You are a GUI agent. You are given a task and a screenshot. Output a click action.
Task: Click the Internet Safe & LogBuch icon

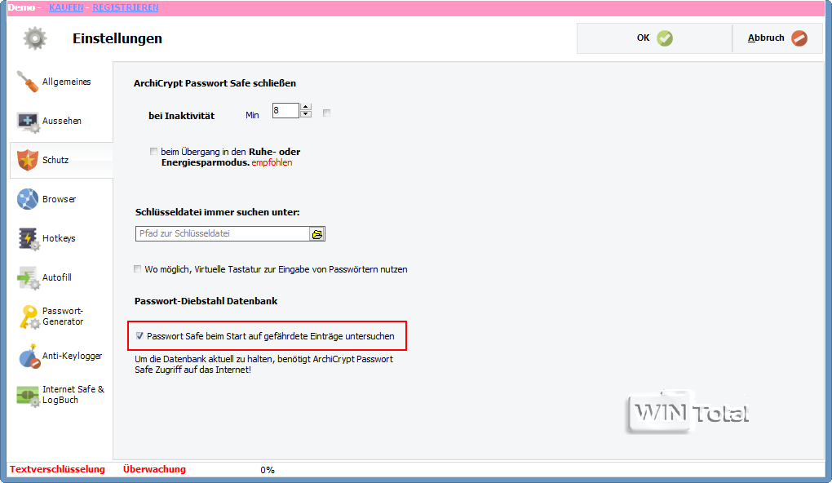(28, 396)
